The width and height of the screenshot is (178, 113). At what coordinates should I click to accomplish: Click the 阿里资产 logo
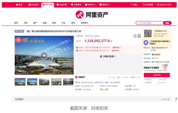[x=92, y=15]
